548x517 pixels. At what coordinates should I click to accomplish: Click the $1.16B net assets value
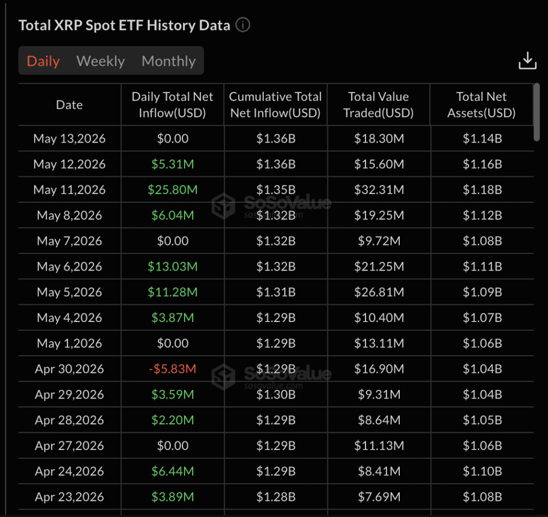(482, 164)
